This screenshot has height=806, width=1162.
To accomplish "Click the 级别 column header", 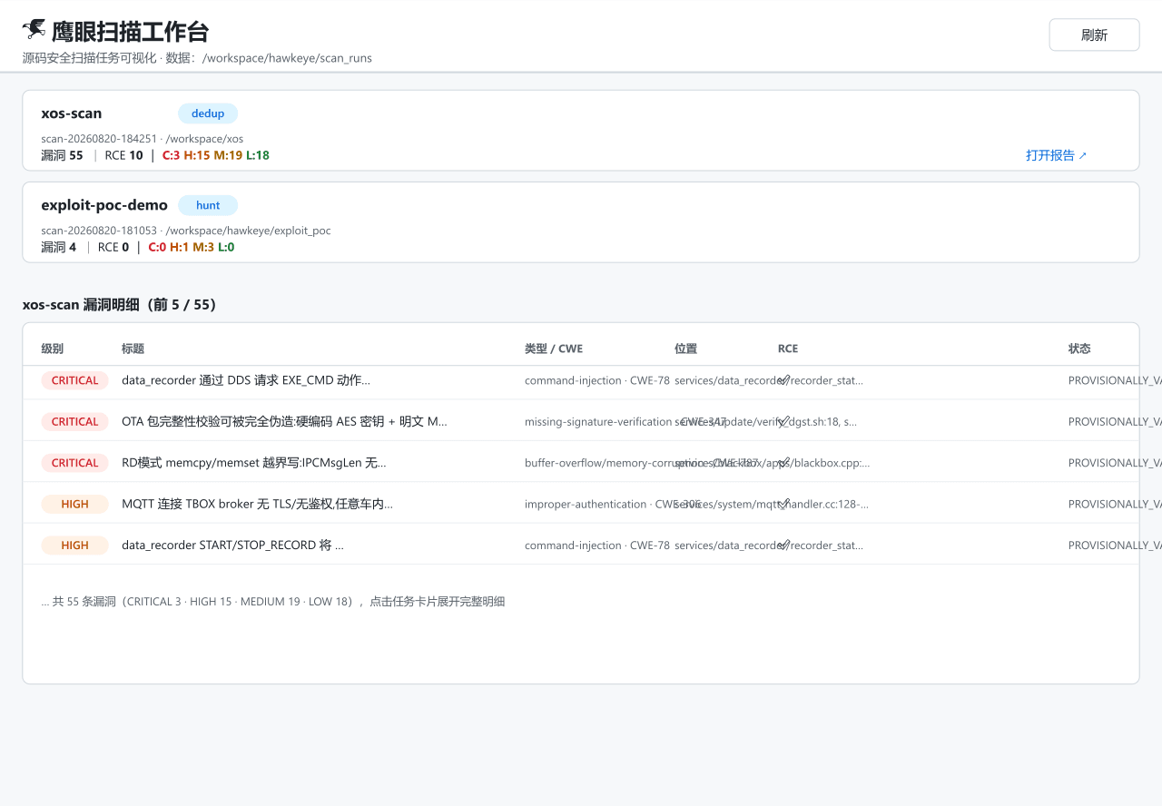I will (53, 349).
